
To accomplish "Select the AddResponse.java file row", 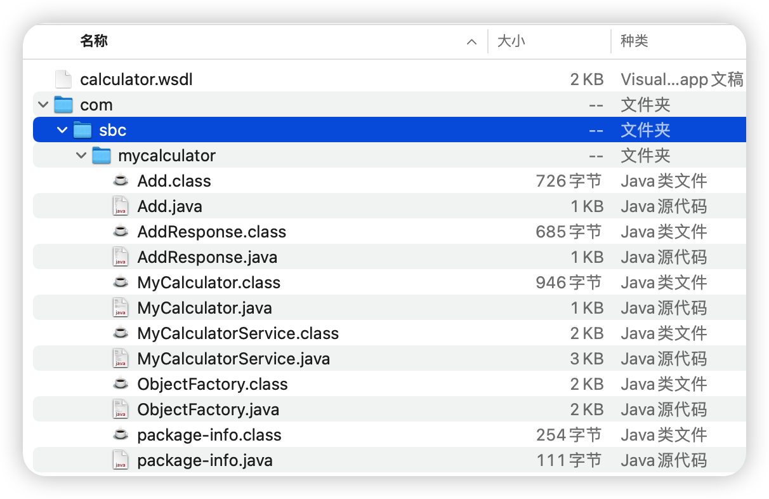I will click(x=389, y=257).
